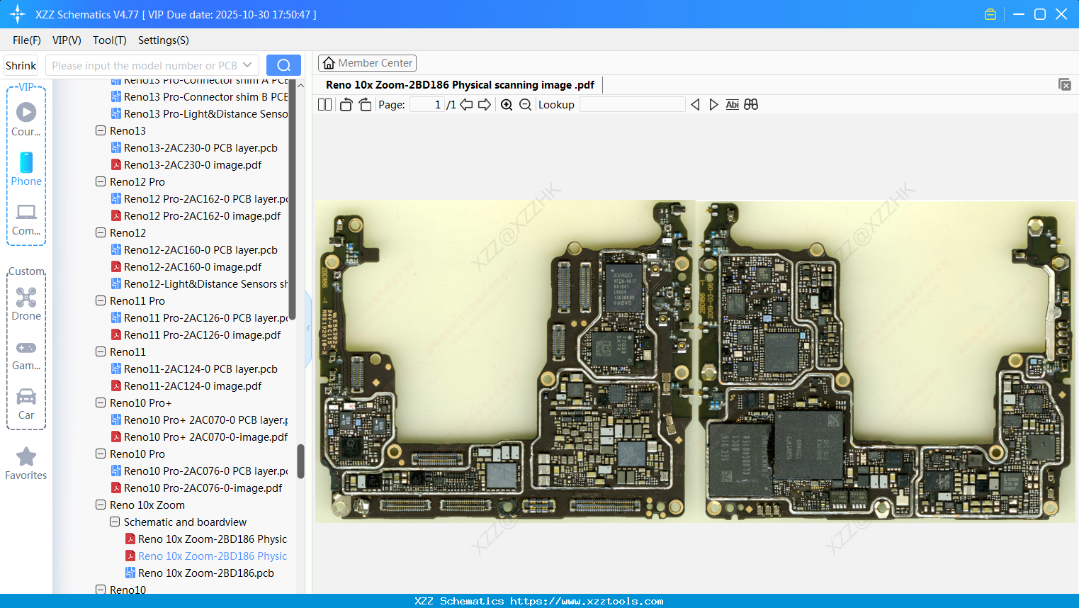Click into the Lookup text field
The image size is (1079, 608).
pyautogui.click(x=632, y=105)
